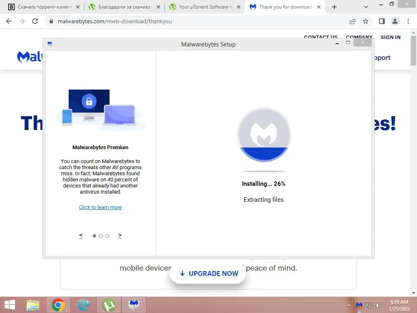
Task: Close the 'Благодарим за скачивание' tab
Action: 158,7
